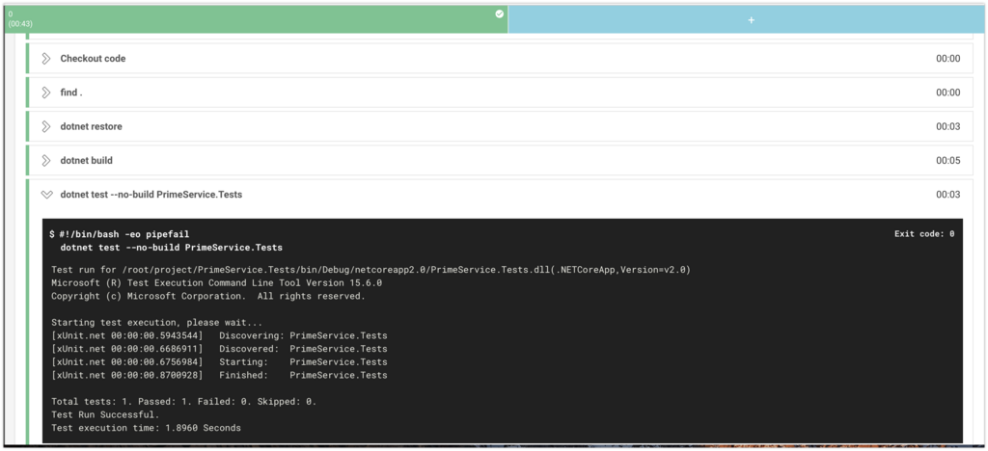Expand the dotnet build step chevron
Viewport: 988px width, 451px height.
pyautogui.click(x=46, y=160)
